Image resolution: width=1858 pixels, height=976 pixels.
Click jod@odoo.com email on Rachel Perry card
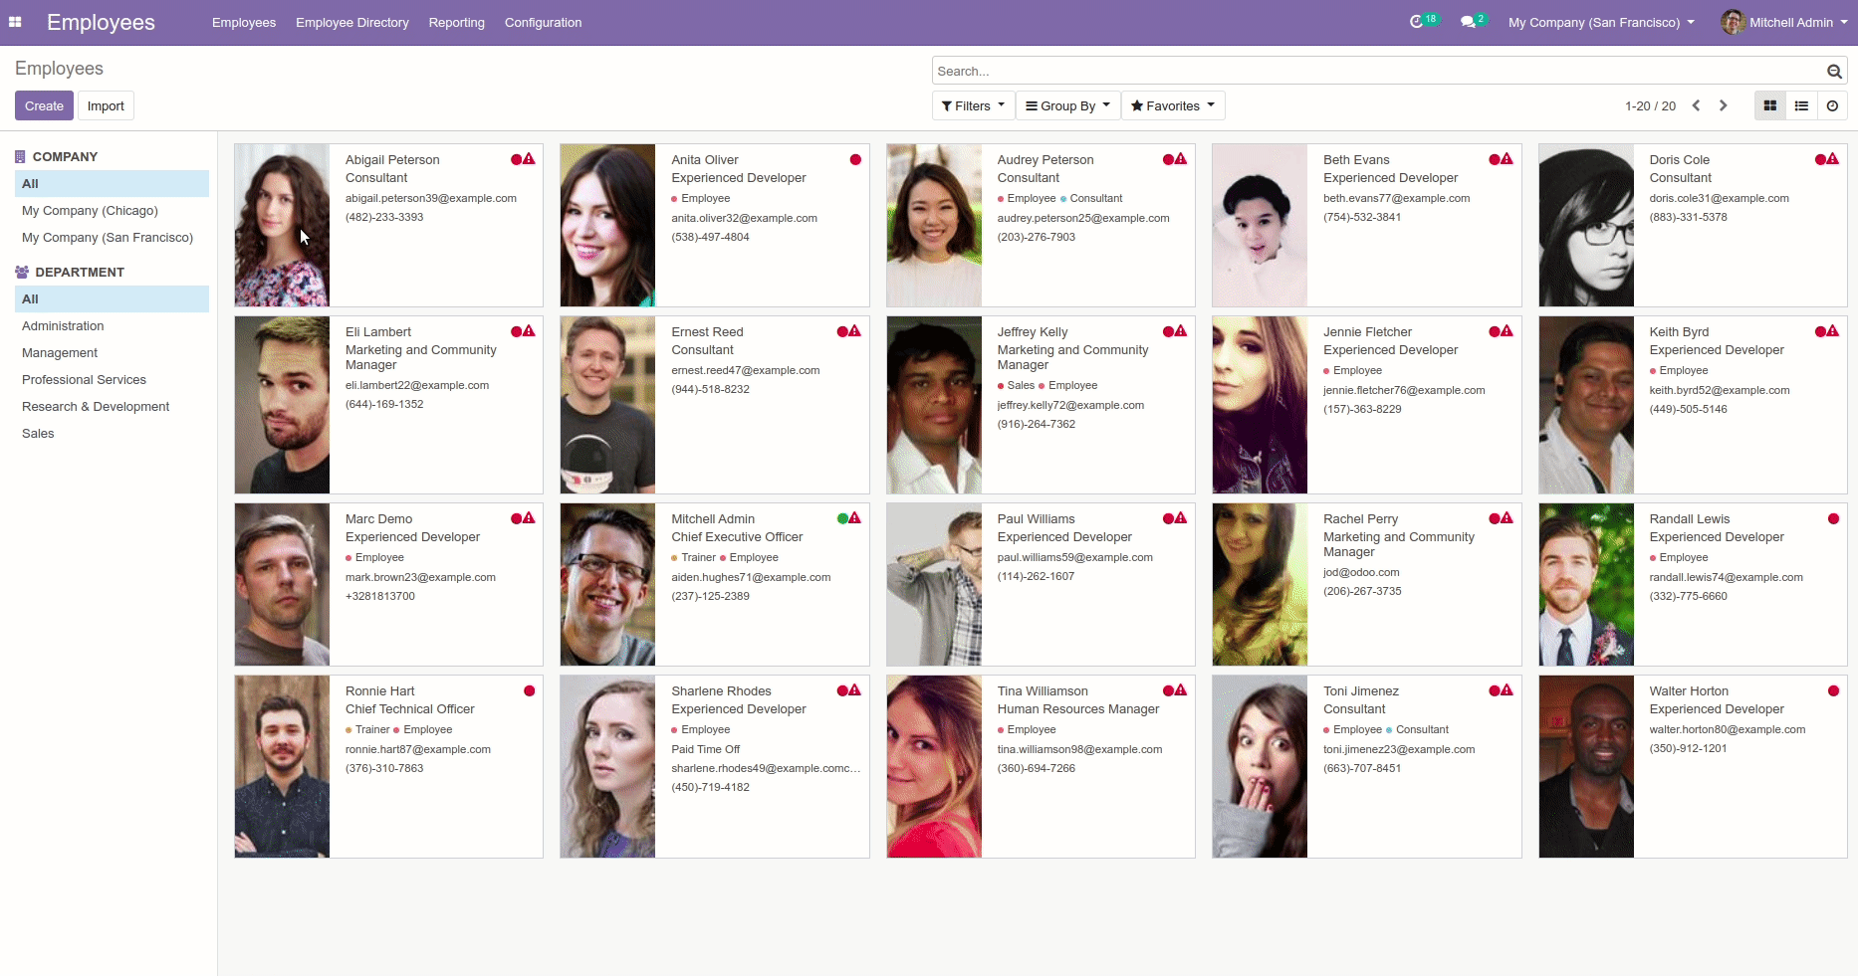(x=1361, y=572)
